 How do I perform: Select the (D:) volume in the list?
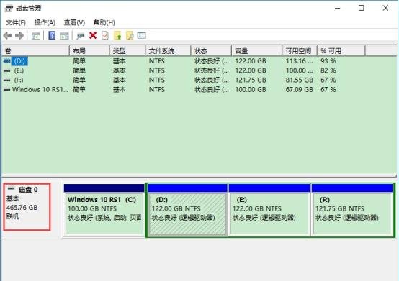click(19, 61)
